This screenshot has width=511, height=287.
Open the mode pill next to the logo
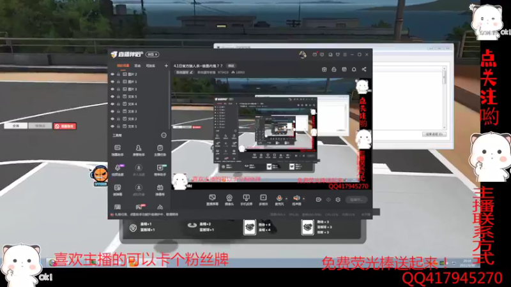152,54
